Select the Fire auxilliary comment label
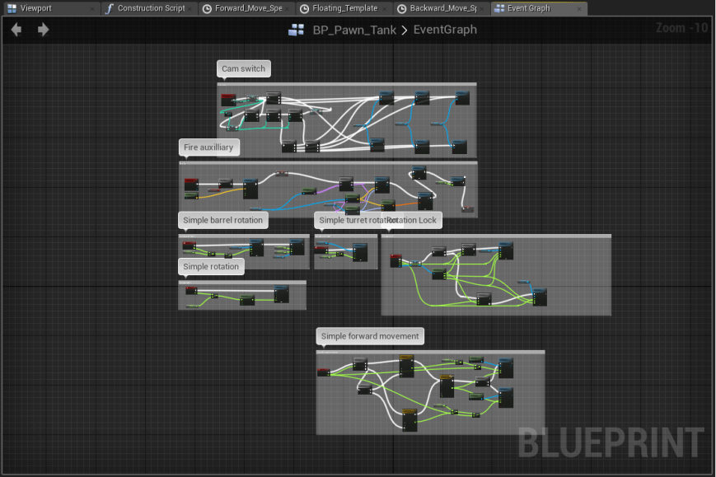The image size is (716, 477). pyautogui.click(x=208, y=147)
